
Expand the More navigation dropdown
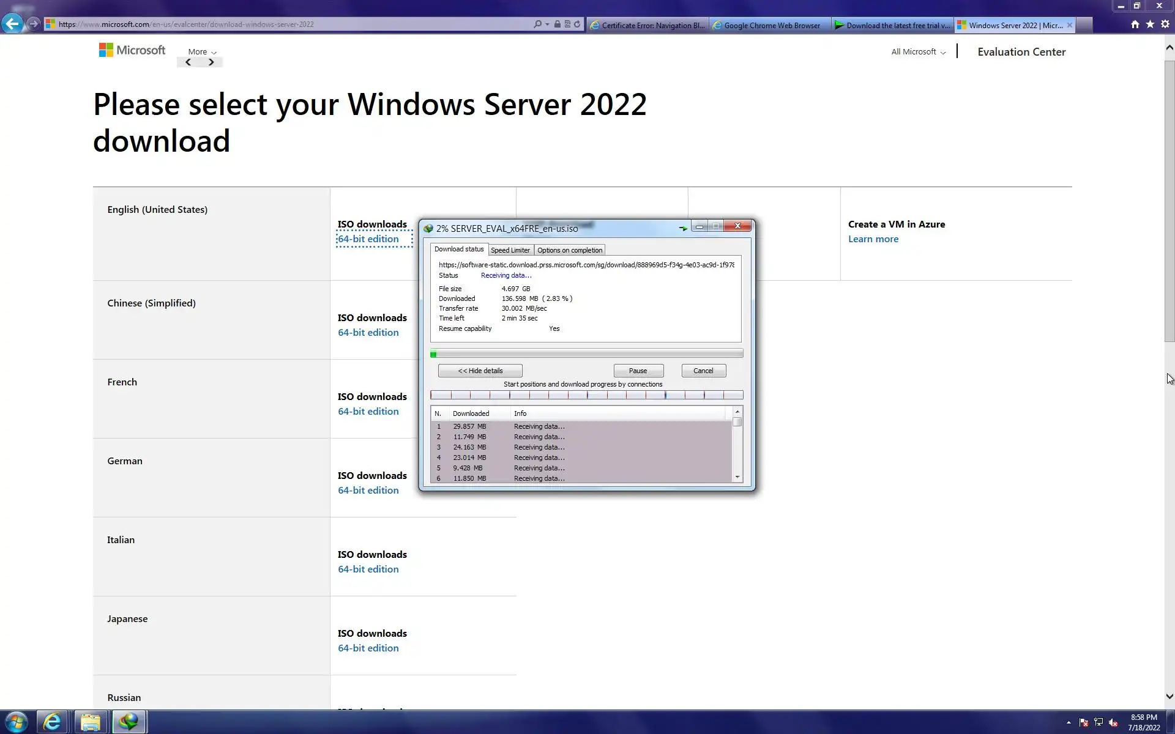pos(202,52)
